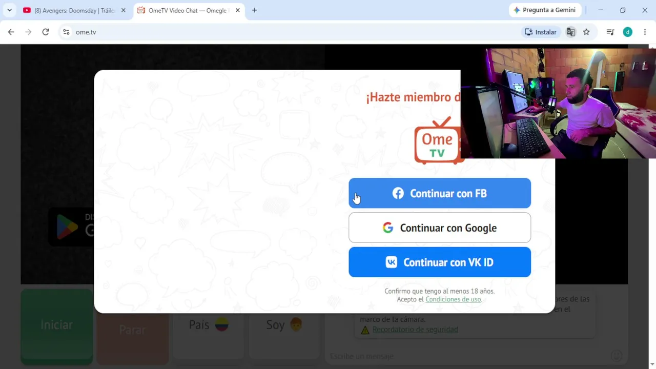Choose Continuar con Google
656x369 pixels.
[440, 228]
